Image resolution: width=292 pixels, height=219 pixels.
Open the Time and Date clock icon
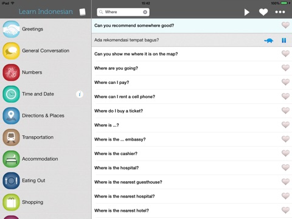click(x=11, y=94)
